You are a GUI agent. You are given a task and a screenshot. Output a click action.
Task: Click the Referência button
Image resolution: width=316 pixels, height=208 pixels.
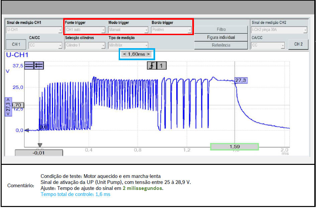point(221,45)
